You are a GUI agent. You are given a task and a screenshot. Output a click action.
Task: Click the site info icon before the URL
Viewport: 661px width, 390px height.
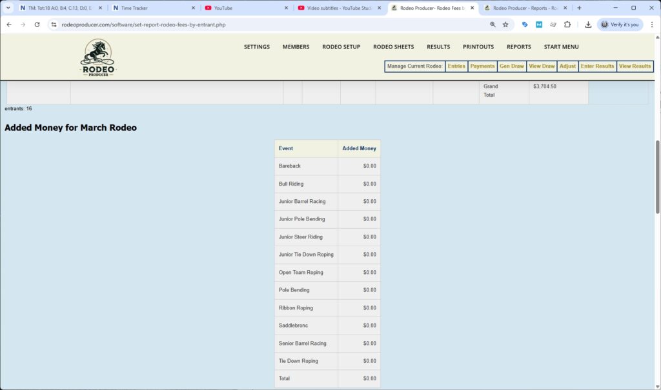56,24
